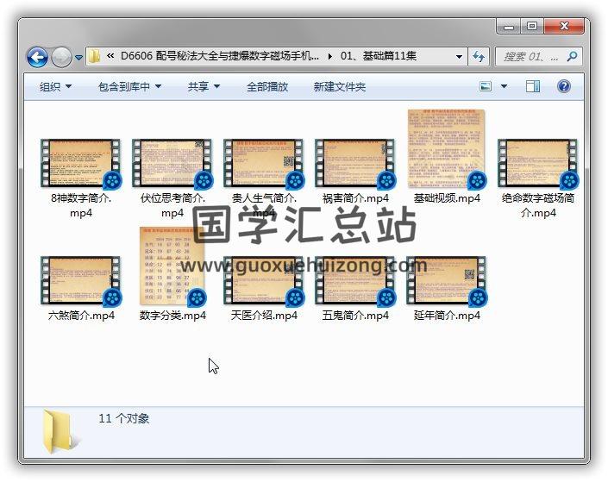Viewport: 608px width, 482px height.
Task: Click the folder icon in the details pane
Action: 60,432
